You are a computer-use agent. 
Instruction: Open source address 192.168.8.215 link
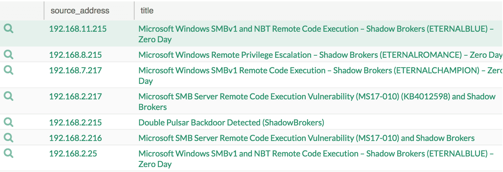[75, 55]
